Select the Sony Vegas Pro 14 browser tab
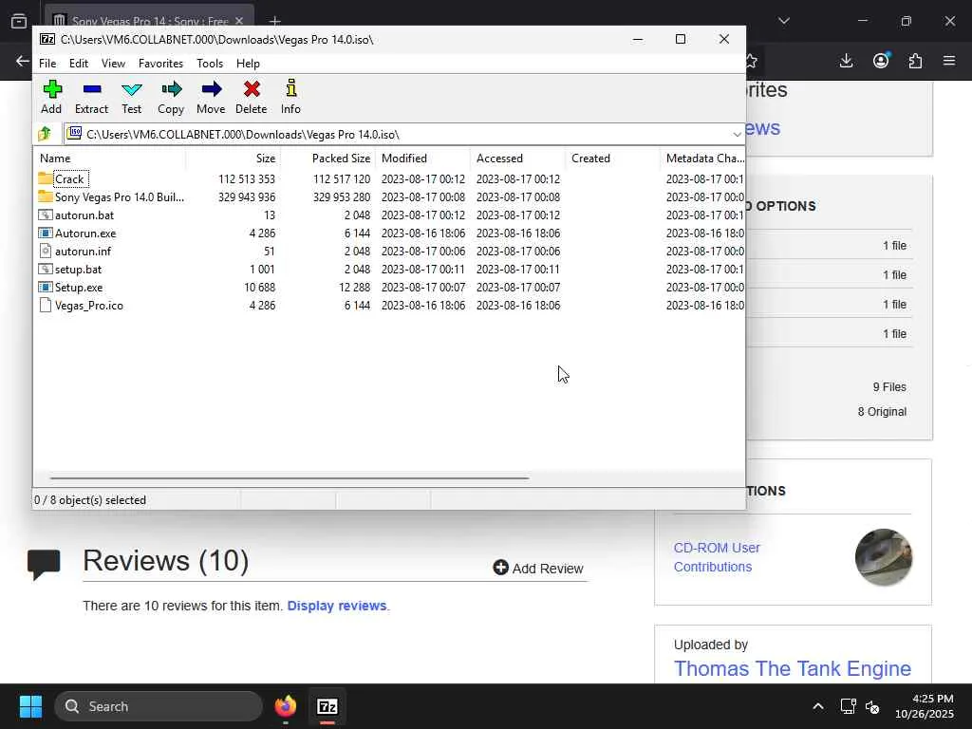The height and width of the screenshot is (729, 972). (x=149, y=21)
